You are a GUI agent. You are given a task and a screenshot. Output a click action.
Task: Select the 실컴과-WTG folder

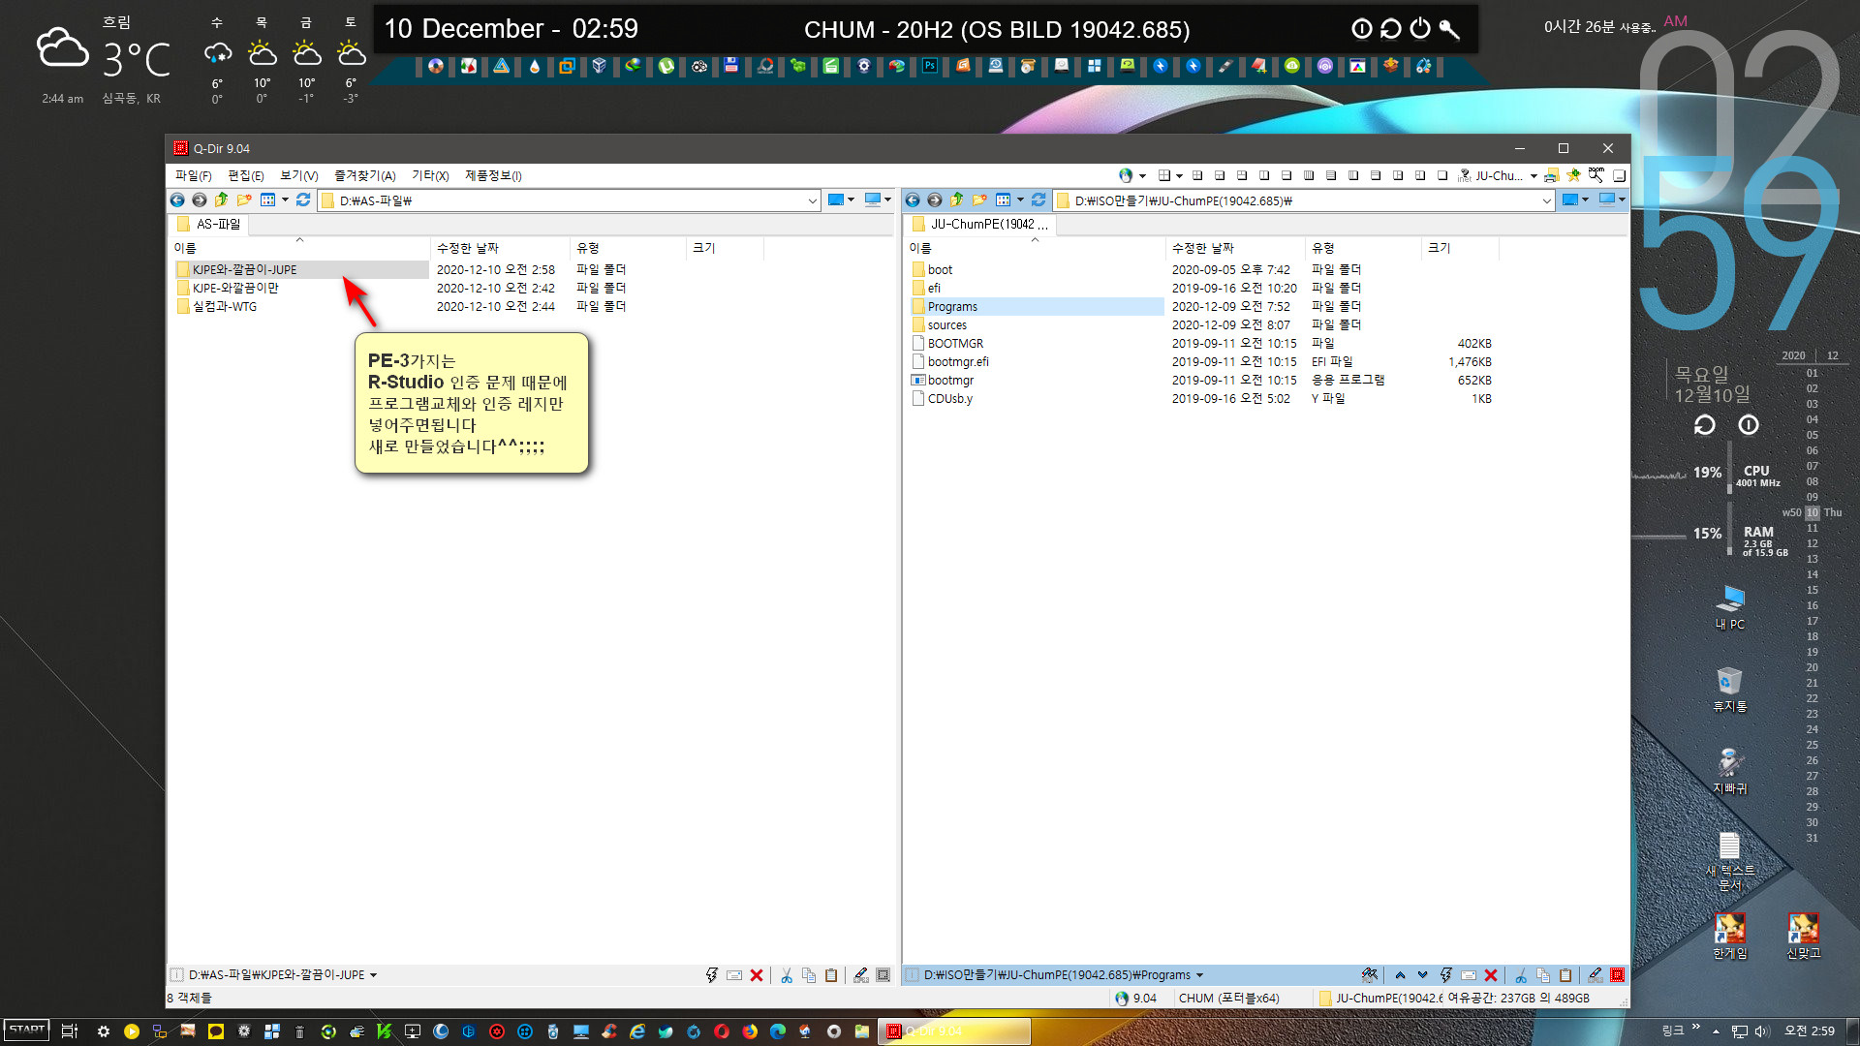pos(224,307)
